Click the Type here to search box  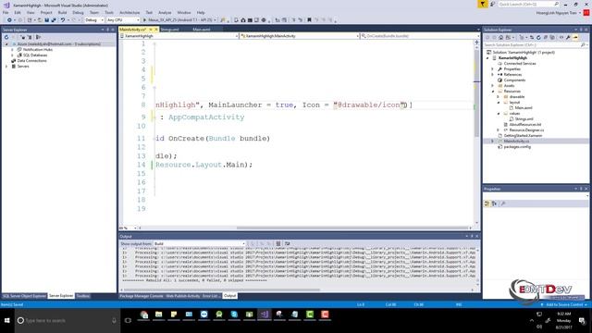[x=68, y=321]
